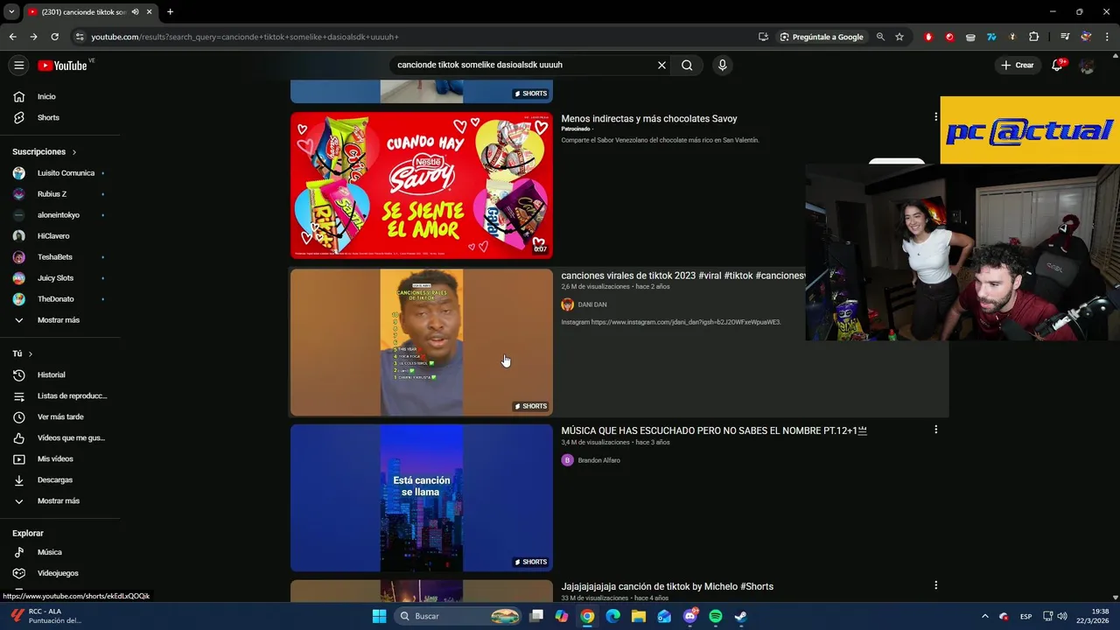Reload the page with the refresh icon
The image size is (1120, 630).
54,37
